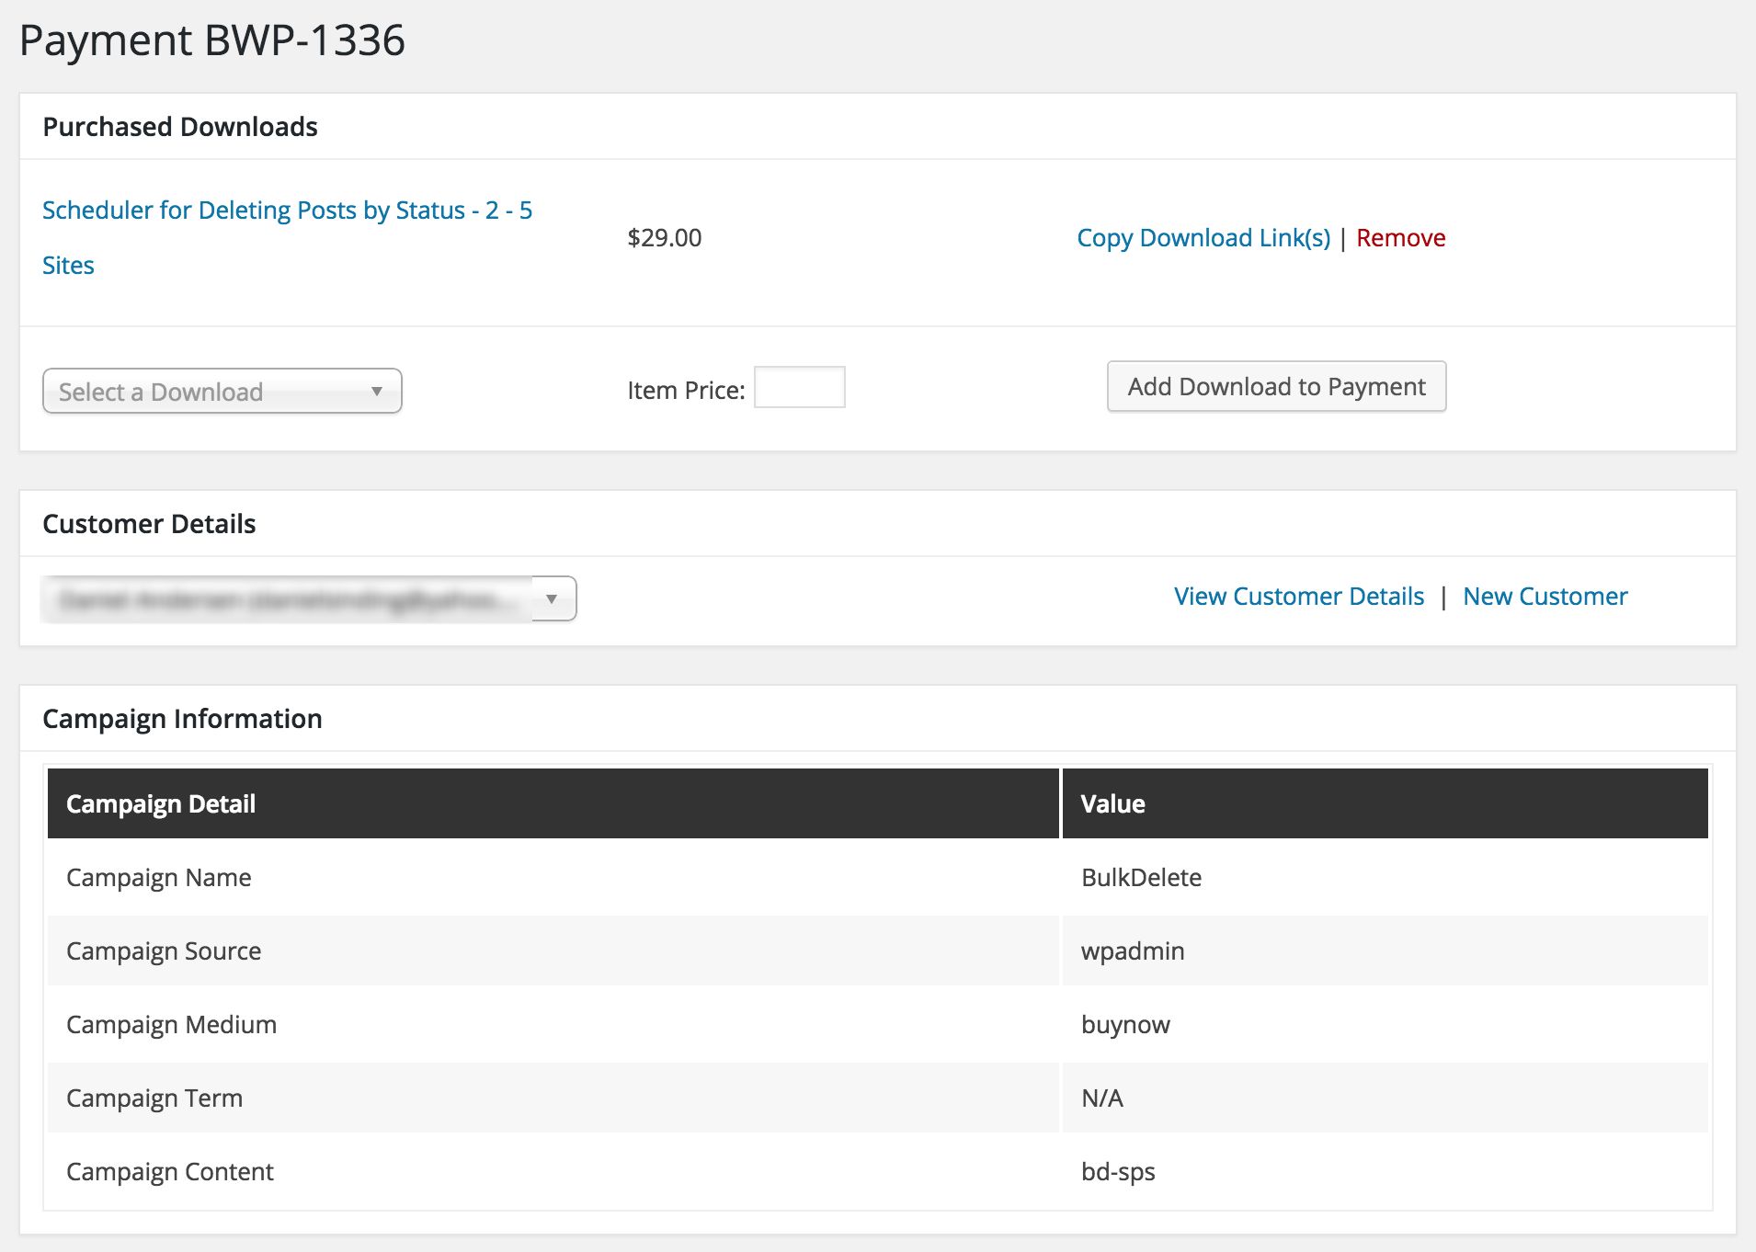Click the bd-sps campaign content value

(x=1118, y=1172)
